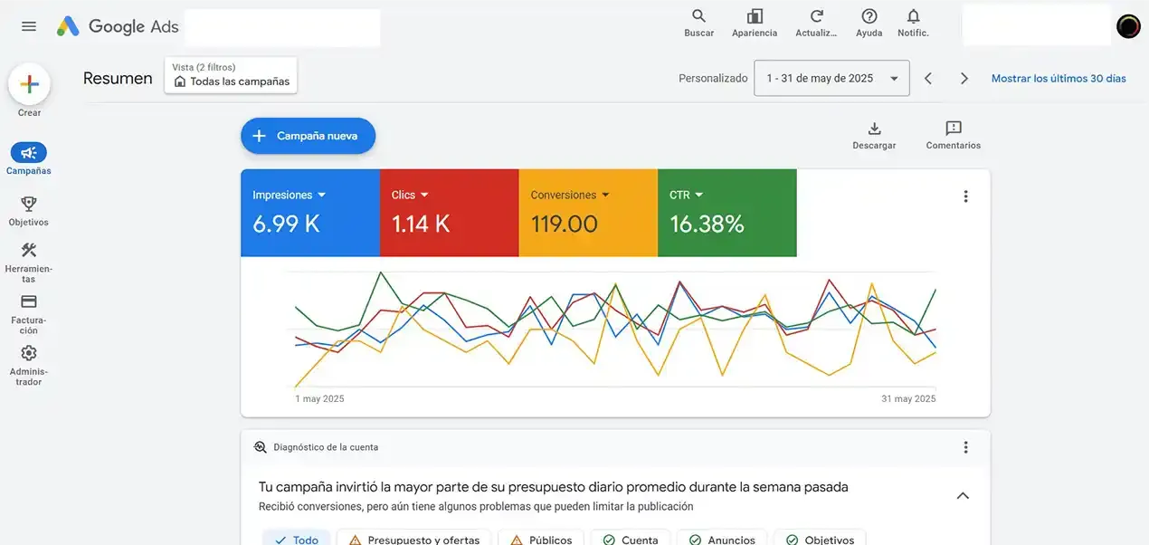Screen dimensions: 1149x545
Task: Open the Objetivos sidebar section
Action: pyautogui.click(x=29, y=210)
